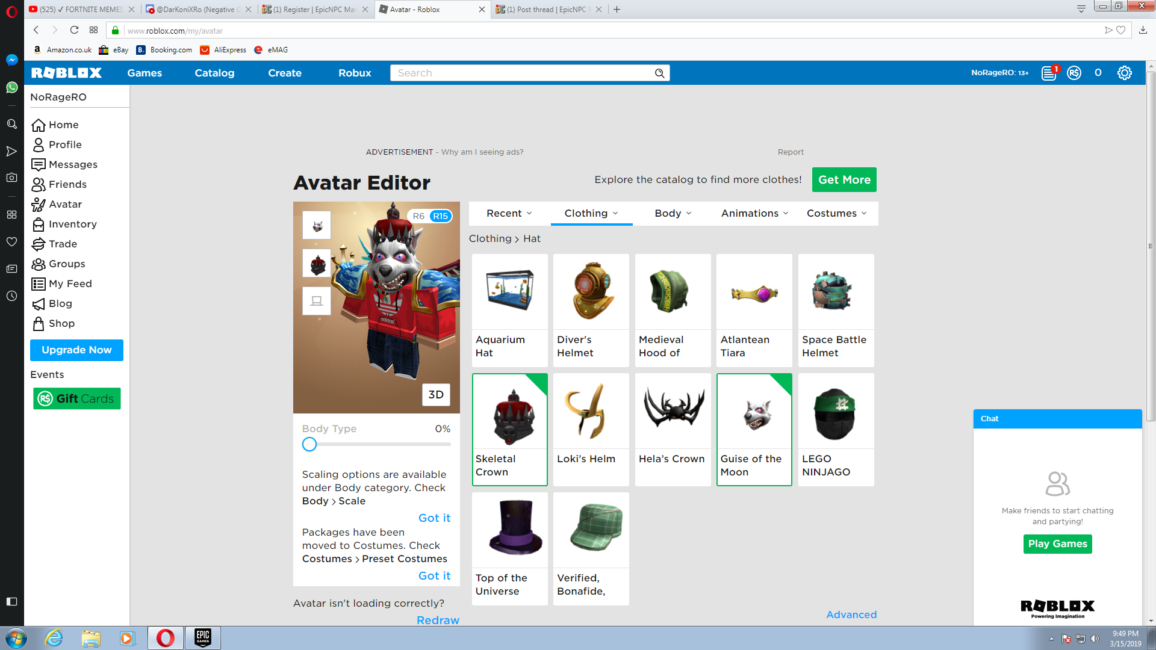Drag the Body Type slider to adjust

click(309, 444)
